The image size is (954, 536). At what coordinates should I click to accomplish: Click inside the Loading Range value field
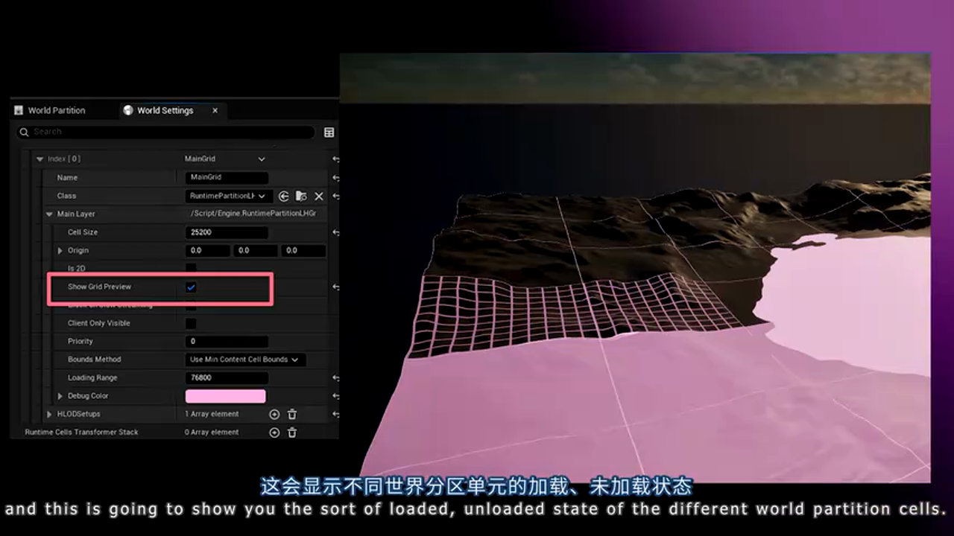click(x=226, y=377)
